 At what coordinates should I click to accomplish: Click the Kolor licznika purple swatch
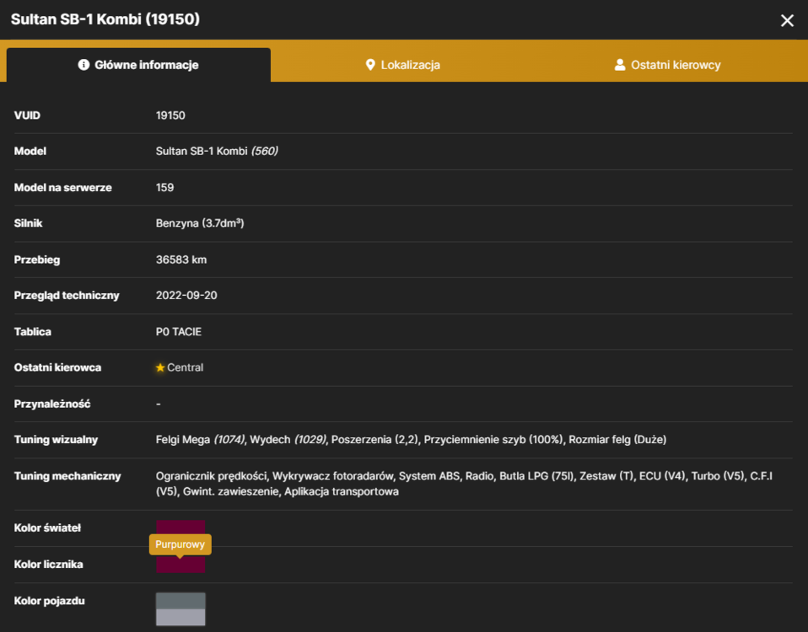[x=180, y=565]
